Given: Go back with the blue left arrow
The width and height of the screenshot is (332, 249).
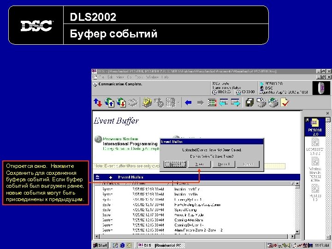Looking at the screenshot, I should pos(188,103).
